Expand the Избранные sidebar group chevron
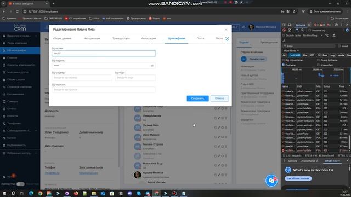351x197 pixels. click(x=36, y=153)
